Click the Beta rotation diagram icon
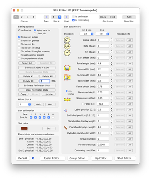Viewport: 151px width, 179px height. (x=67, y=46)
